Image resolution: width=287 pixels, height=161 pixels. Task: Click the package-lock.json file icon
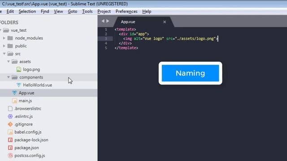click(10, 140)
